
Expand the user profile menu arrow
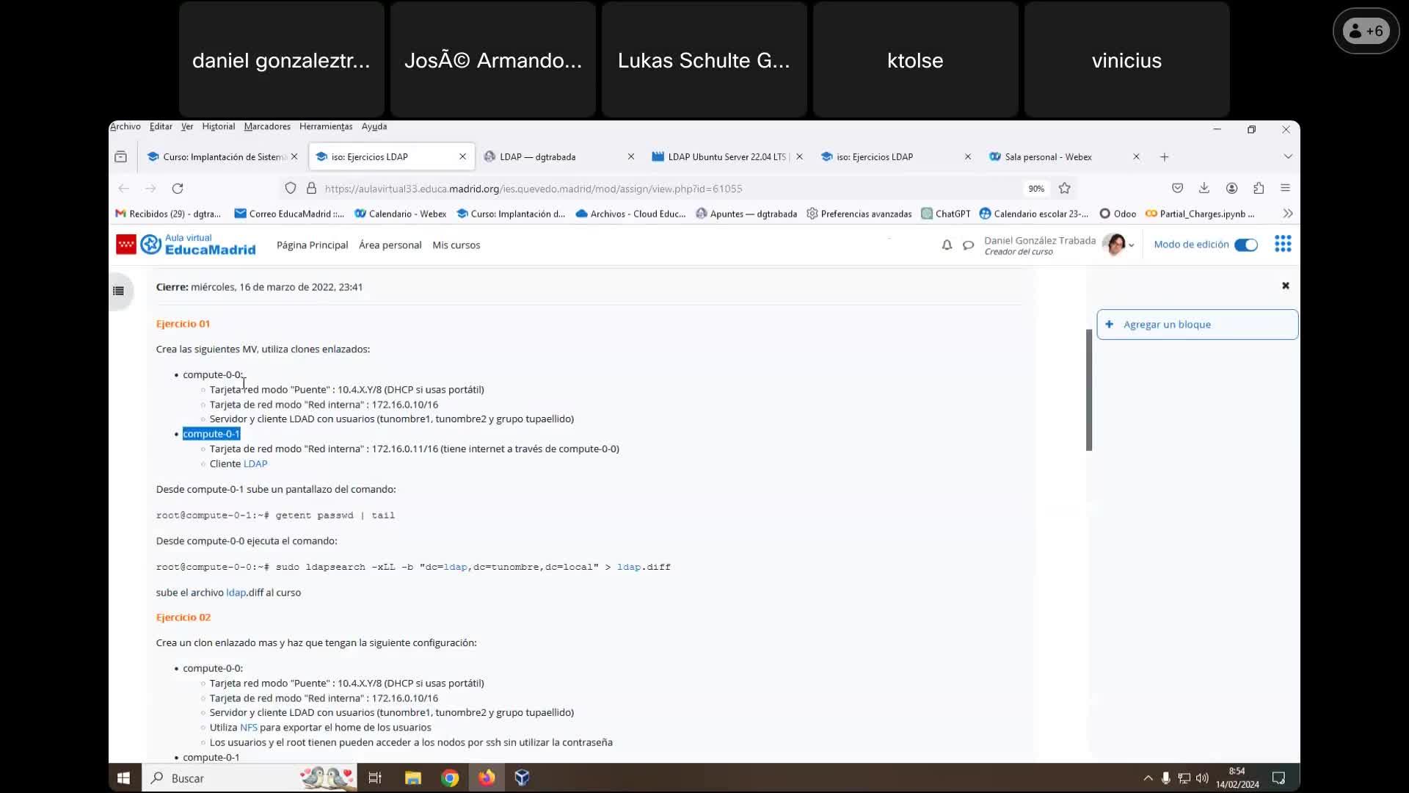(x=1131, y=246)
